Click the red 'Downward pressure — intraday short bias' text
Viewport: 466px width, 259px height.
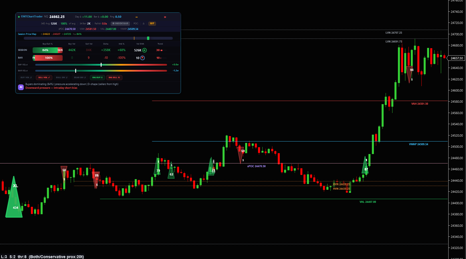click(x=51, y=88)
